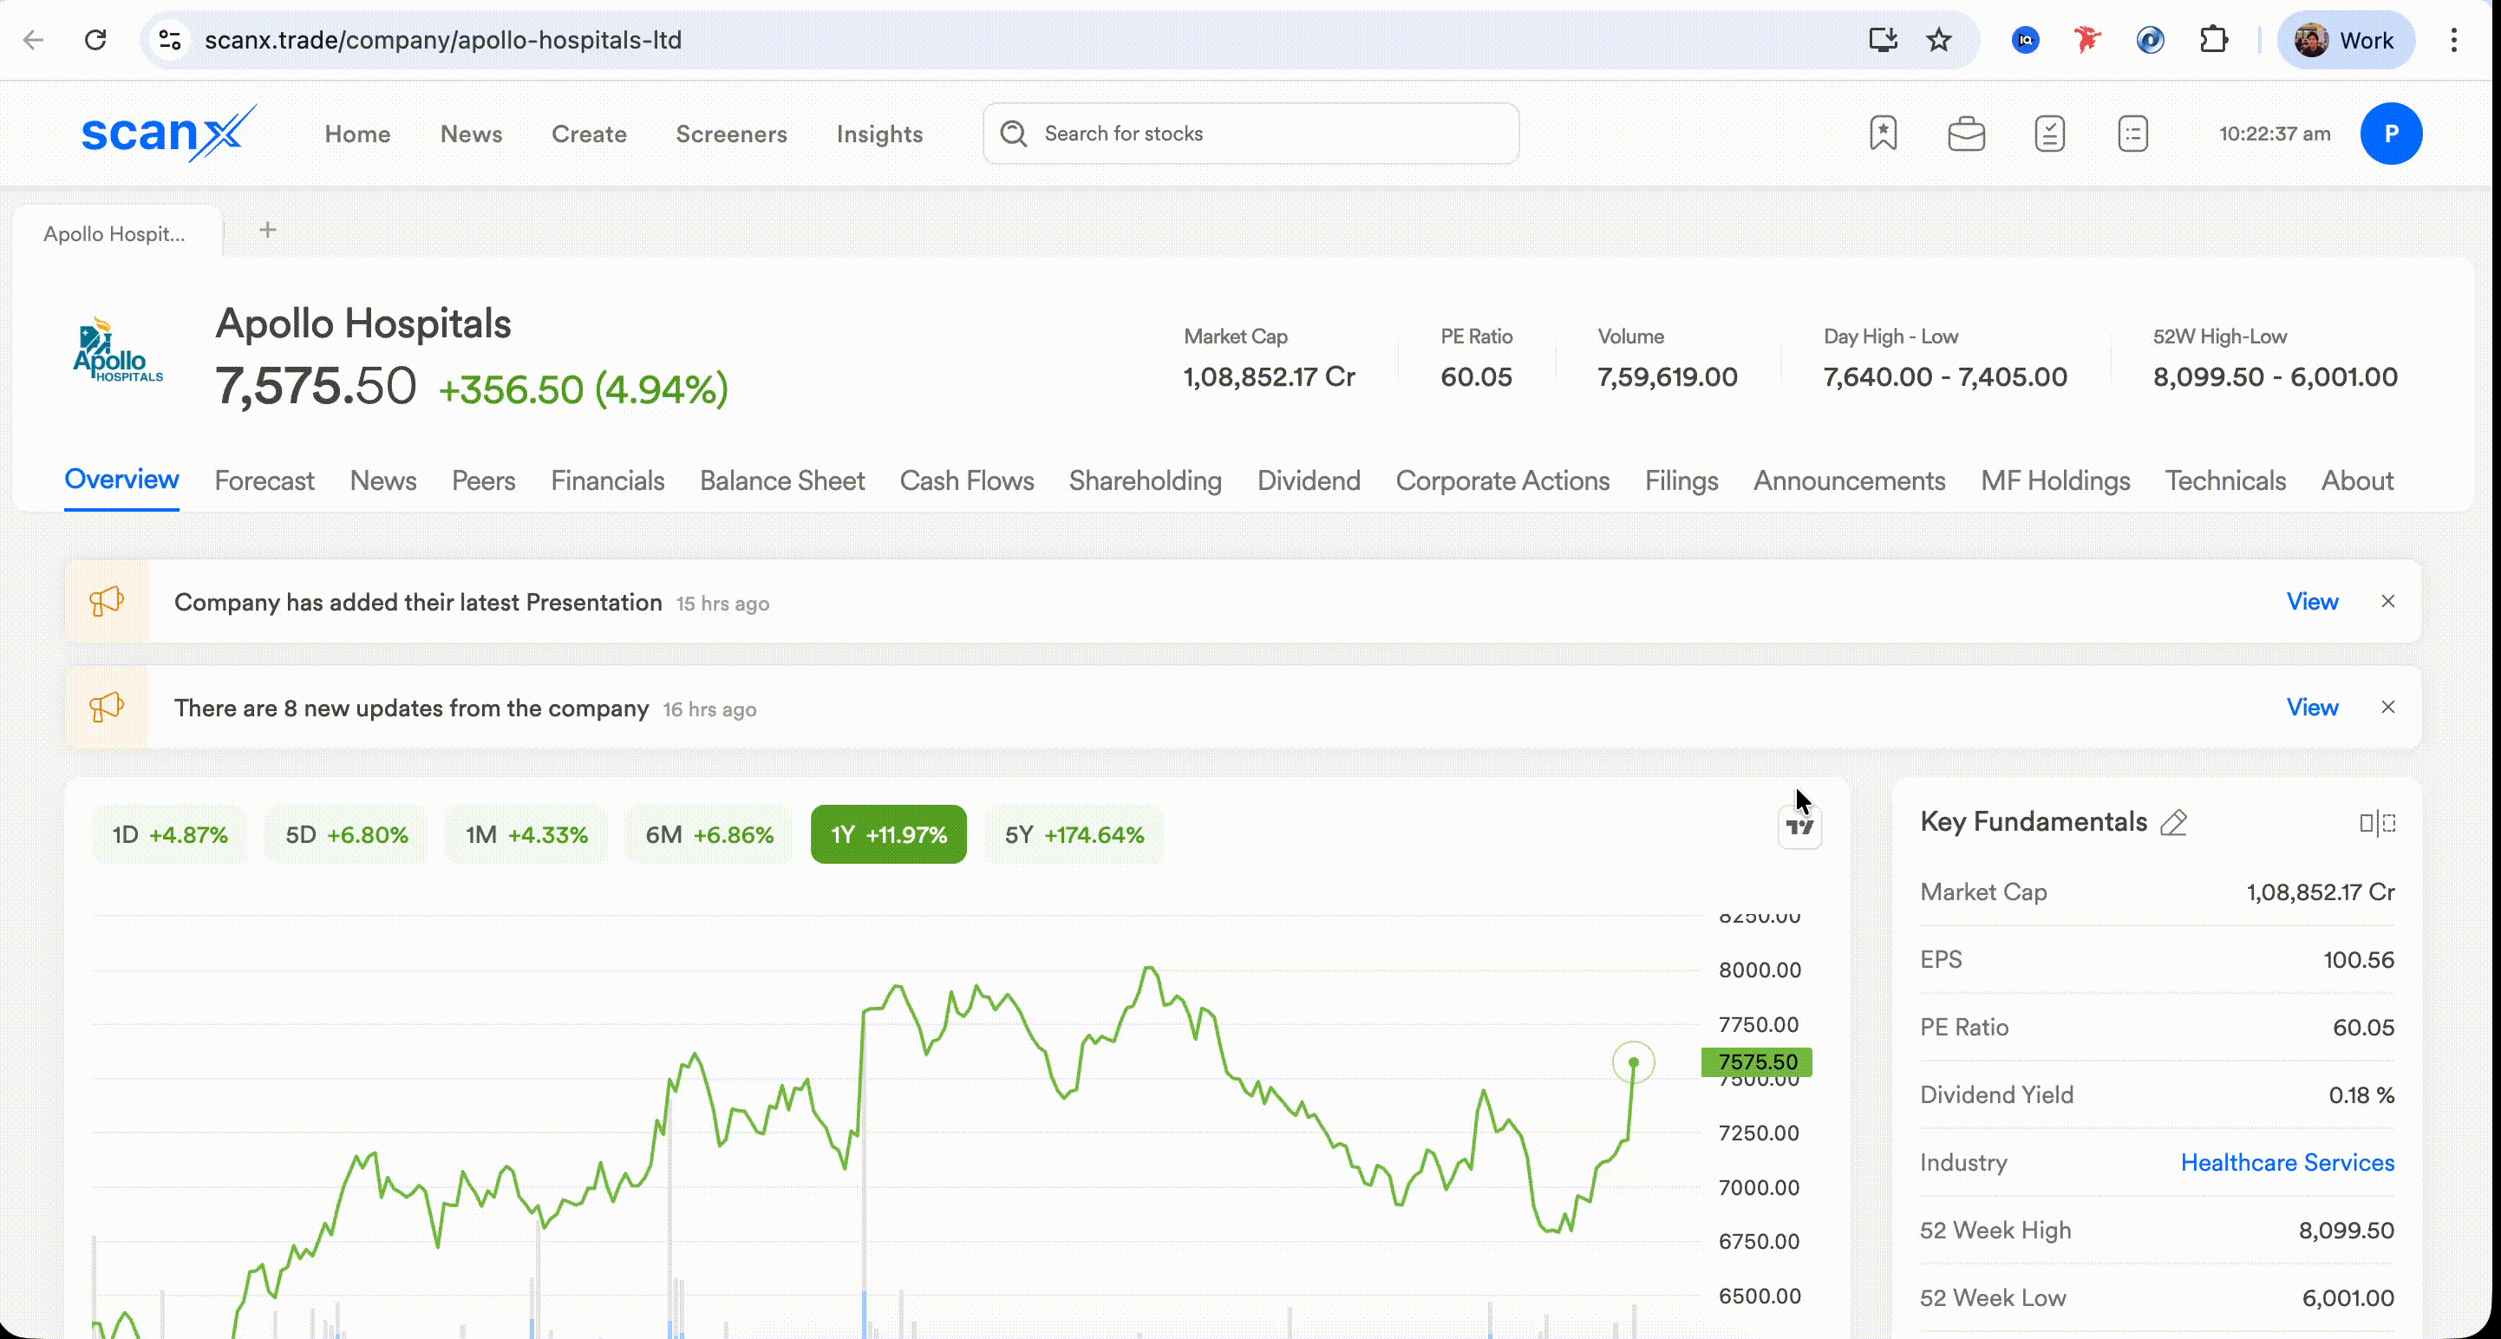
Task: Click megaphone icon on Presentation notification
Action: click(107, 601)
